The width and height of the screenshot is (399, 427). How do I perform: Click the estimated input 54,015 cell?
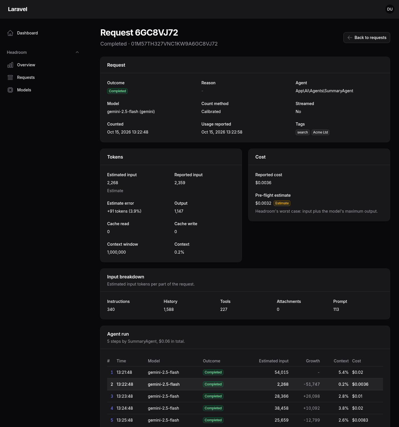pos(282,372)
